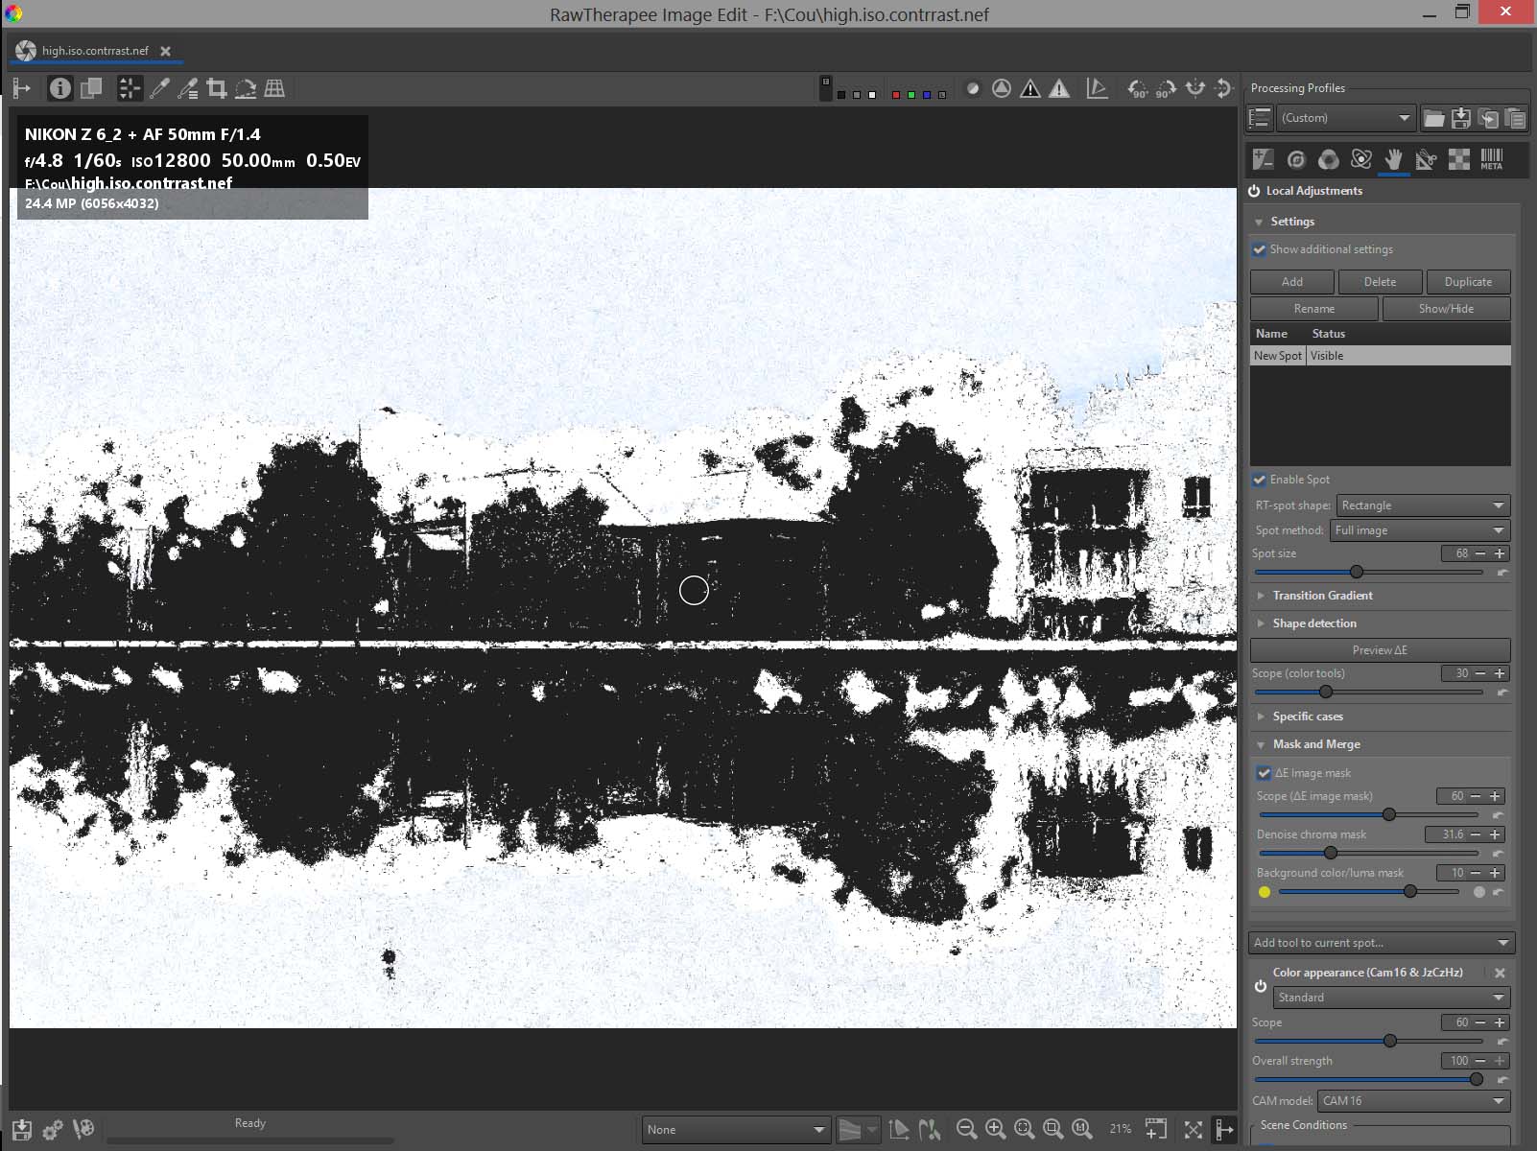
Task: Disable the Enable Spot checkbox
Action: 1259,480
